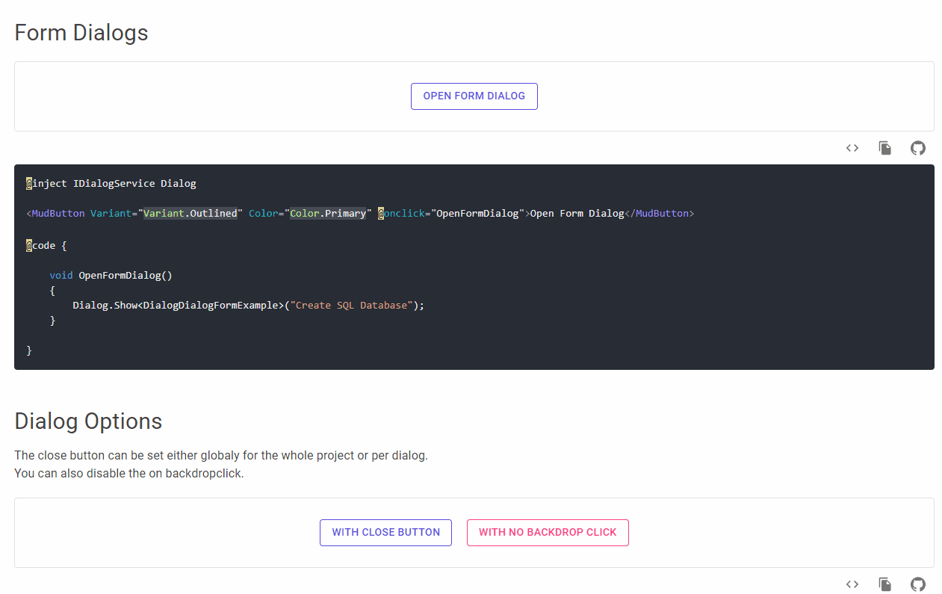Open the Dialog Options example source on GitHub
The width and height of the screenshot is (942, 594).
point(917,584)
